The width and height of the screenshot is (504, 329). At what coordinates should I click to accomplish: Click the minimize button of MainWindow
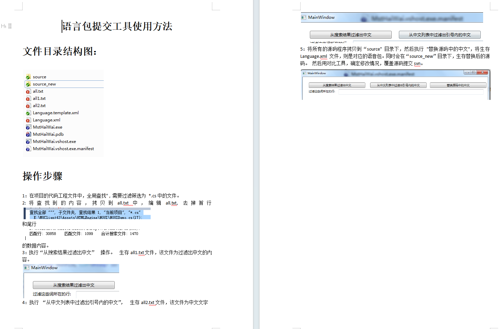pyautogui.click(x=467, y=72)
